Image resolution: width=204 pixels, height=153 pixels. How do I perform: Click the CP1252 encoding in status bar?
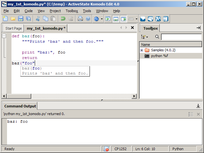[120, 149]
